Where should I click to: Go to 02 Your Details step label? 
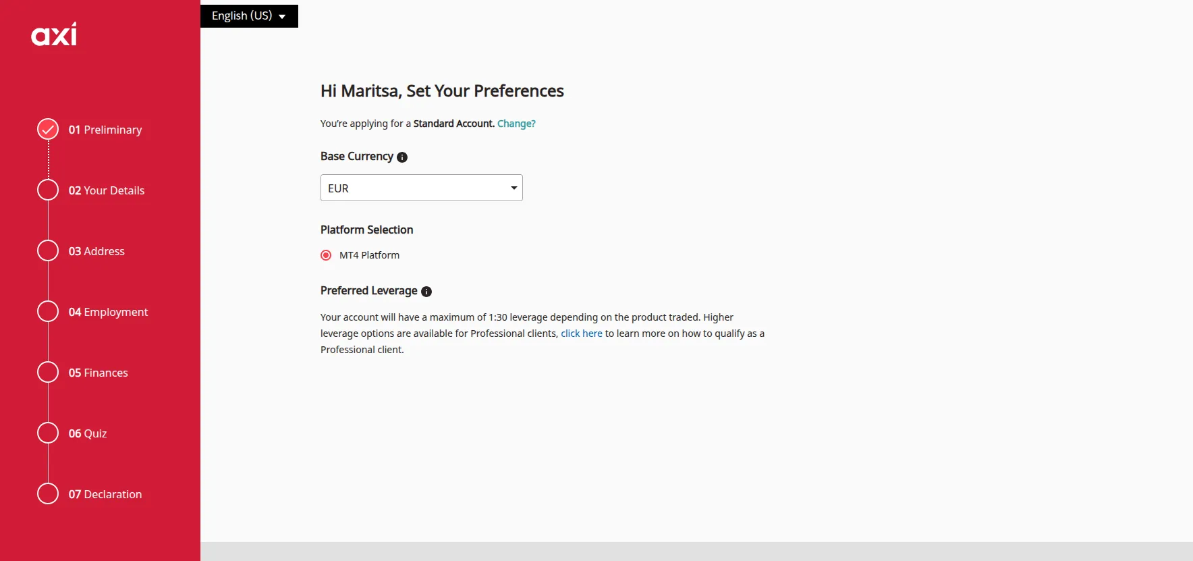[107, 190]
